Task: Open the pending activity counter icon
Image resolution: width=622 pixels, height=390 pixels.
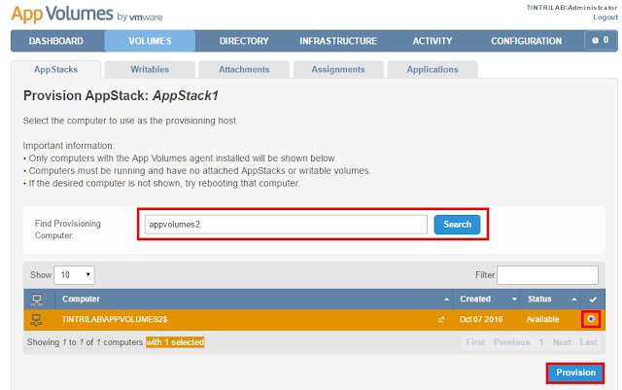Action: (601, 41)
